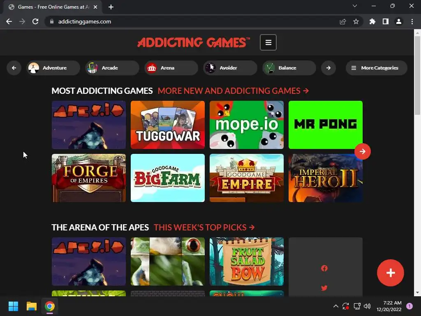Open the Avoider category
The height and width of the screenshot is (316, 421).
tap(230, 68)
